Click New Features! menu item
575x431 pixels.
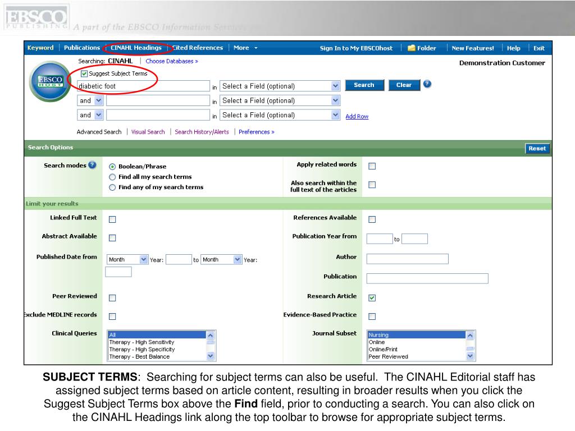(x=473, y=48)
